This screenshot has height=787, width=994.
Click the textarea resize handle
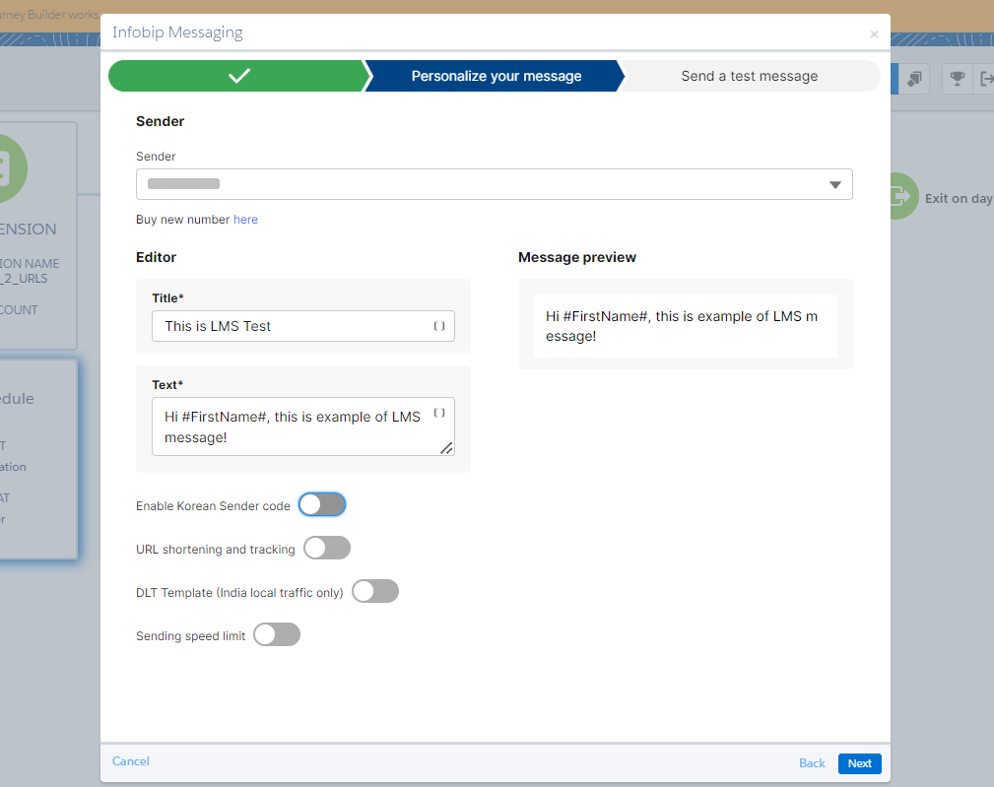(x=446, y=448)
